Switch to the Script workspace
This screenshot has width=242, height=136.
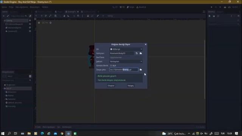(x=130, y=7)
